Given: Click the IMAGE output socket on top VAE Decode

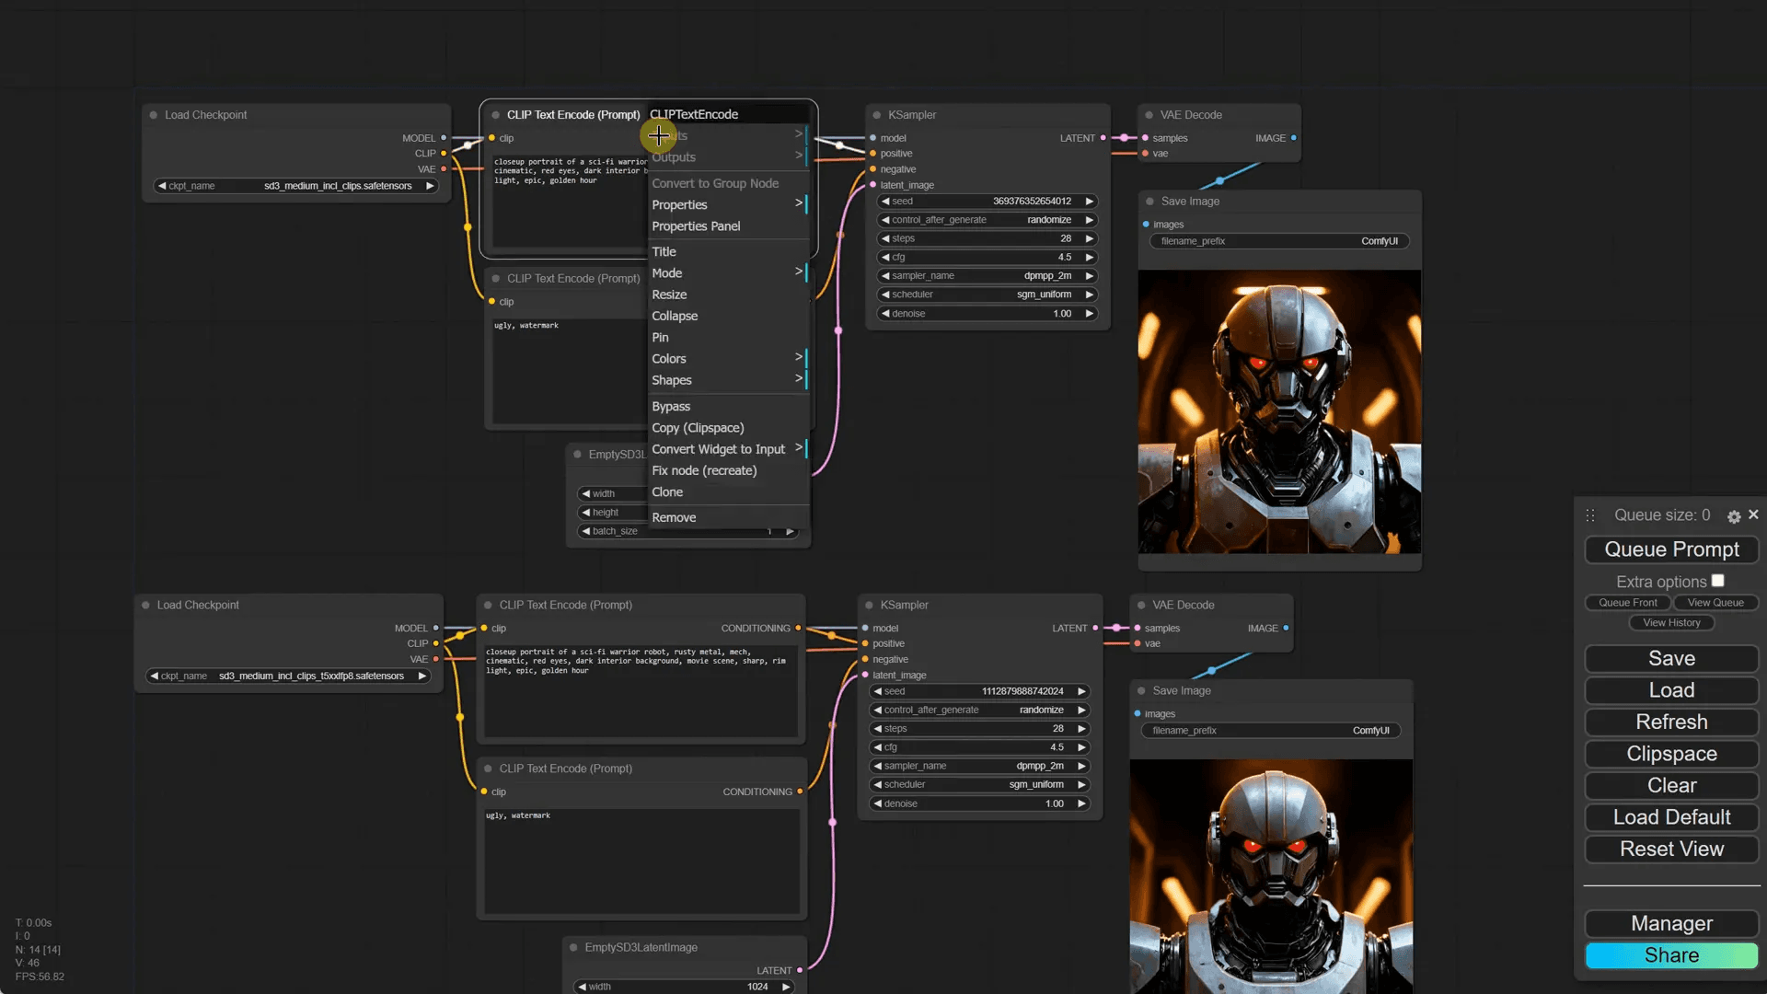Looking at the screenshot, I should (1294, 138).
